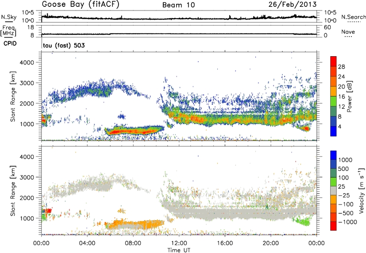Click "Slant Range [km]" label of velocity panel
The height and width of the screenshot is (253, 366).
click(13, 190)
